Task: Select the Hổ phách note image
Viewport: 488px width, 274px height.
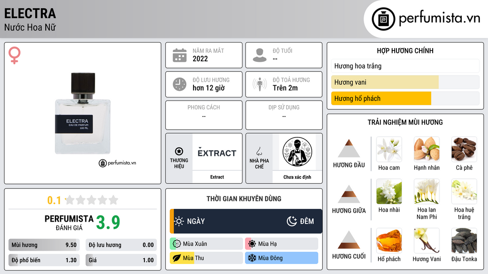Action: (389, 241)
